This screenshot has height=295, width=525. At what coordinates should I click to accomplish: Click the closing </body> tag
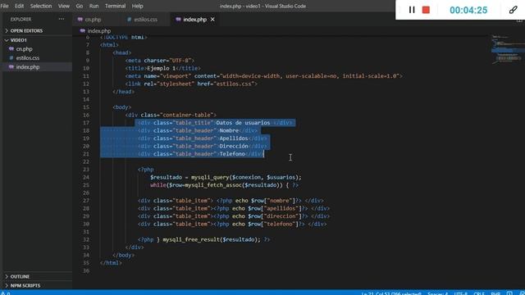pos(124,255)
